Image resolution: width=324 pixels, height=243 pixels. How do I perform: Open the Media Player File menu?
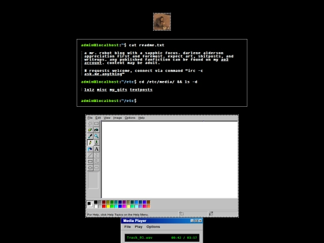point(127,227)
